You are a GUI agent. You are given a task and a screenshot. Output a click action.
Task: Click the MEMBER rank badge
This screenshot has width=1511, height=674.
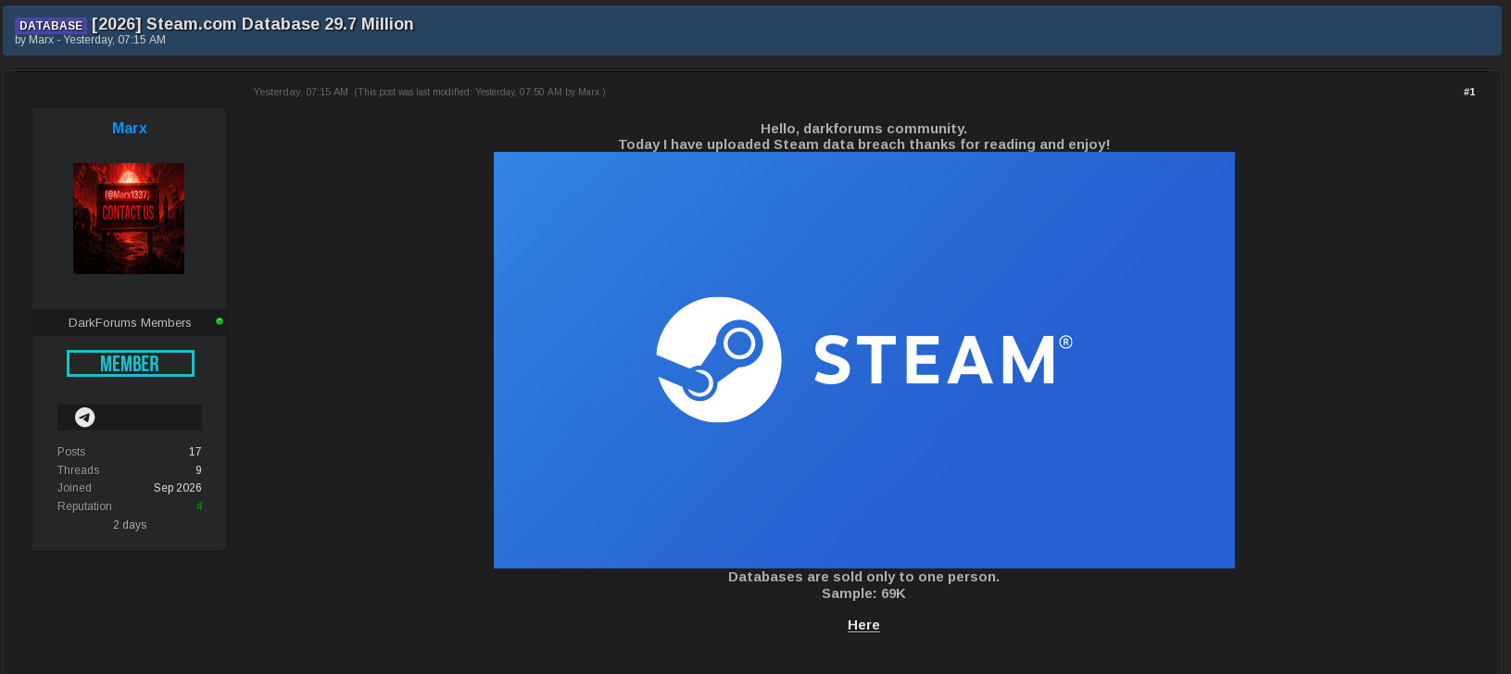(131, 364)
